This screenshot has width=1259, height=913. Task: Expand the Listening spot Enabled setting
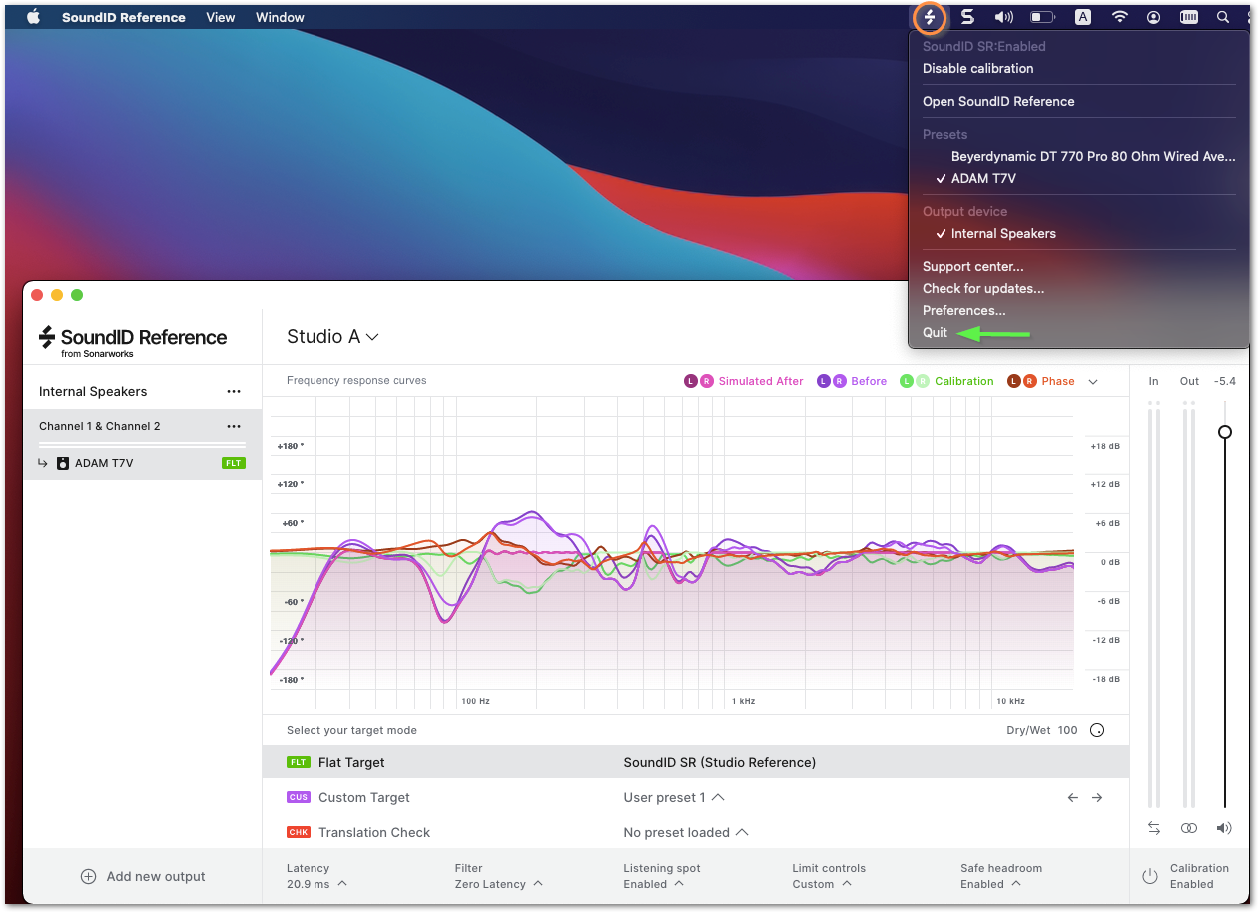tap(661, 876)
